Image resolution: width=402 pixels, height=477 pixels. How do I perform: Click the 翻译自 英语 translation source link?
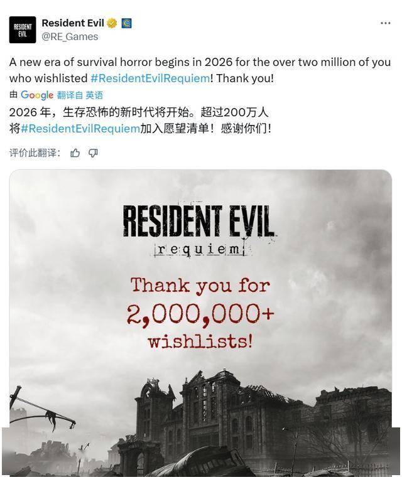(x=80, y=95)
